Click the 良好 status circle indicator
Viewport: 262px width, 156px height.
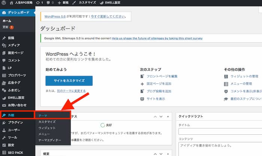103,125
